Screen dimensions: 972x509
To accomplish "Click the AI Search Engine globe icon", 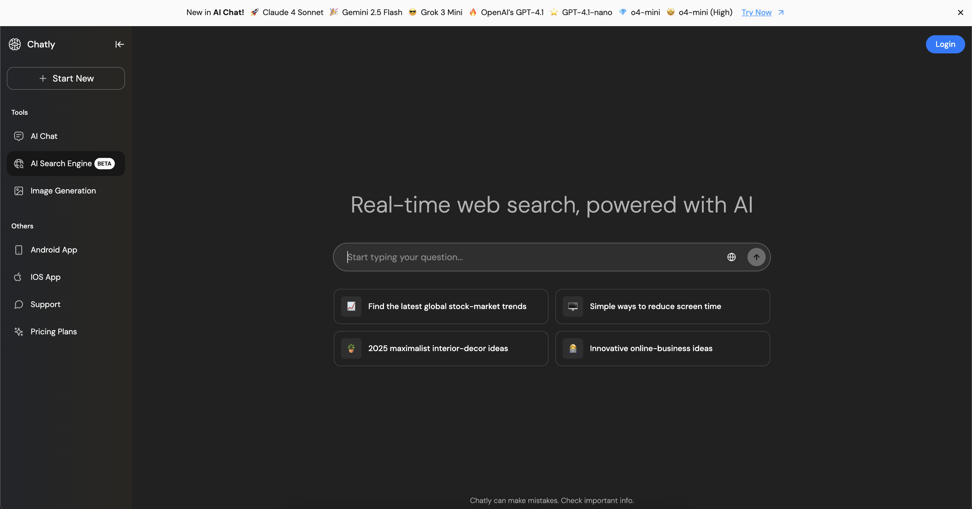I will pyautogui.click(x=18, y=164).
